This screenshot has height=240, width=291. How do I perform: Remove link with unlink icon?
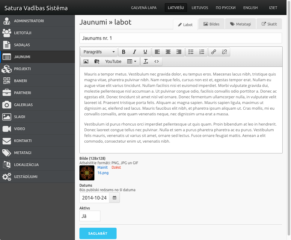coord(224,52)
